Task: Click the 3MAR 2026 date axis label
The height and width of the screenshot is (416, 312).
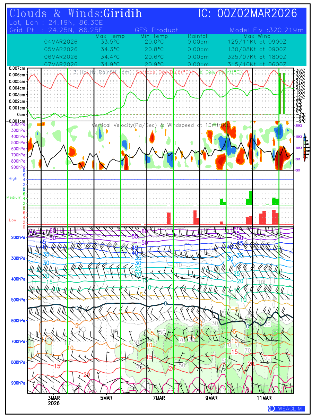Action: tap(54, 400)
